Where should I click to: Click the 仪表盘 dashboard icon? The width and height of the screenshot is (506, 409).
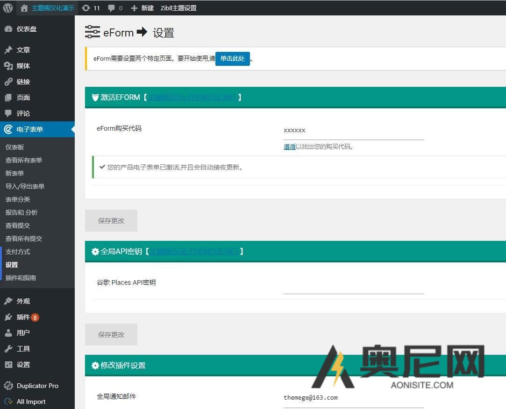[8, 29]
